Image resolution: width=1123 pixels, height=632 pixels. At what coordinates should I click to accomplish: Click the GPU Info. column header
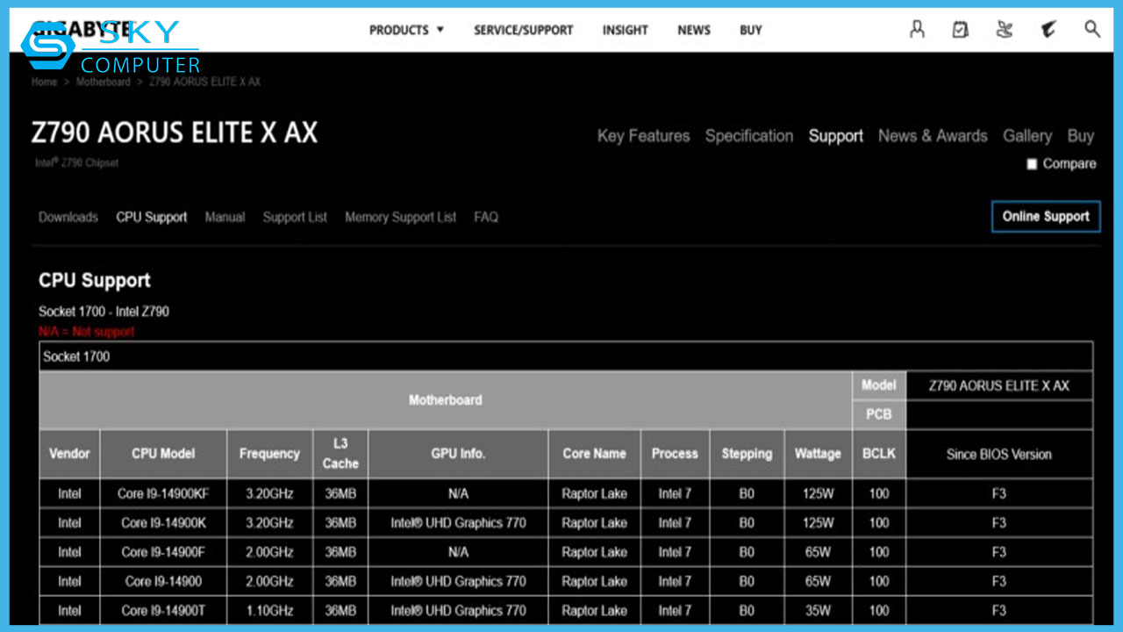[x=458, y=454]
